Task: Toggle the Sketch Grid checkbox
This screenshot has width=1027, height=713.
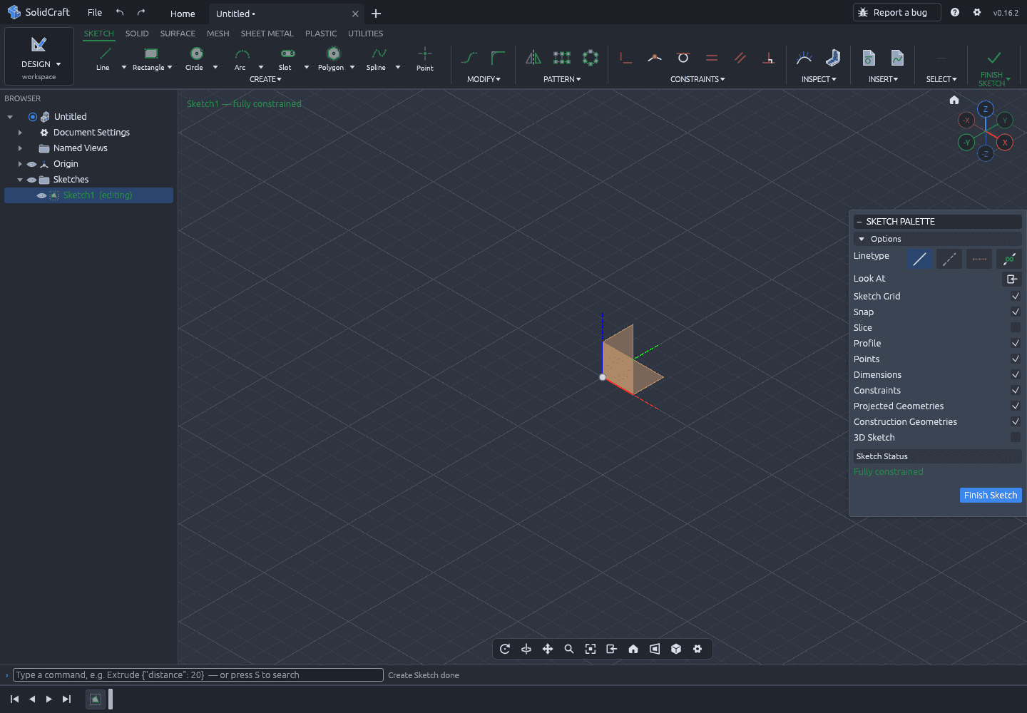Action: [x=1016, y=296]
